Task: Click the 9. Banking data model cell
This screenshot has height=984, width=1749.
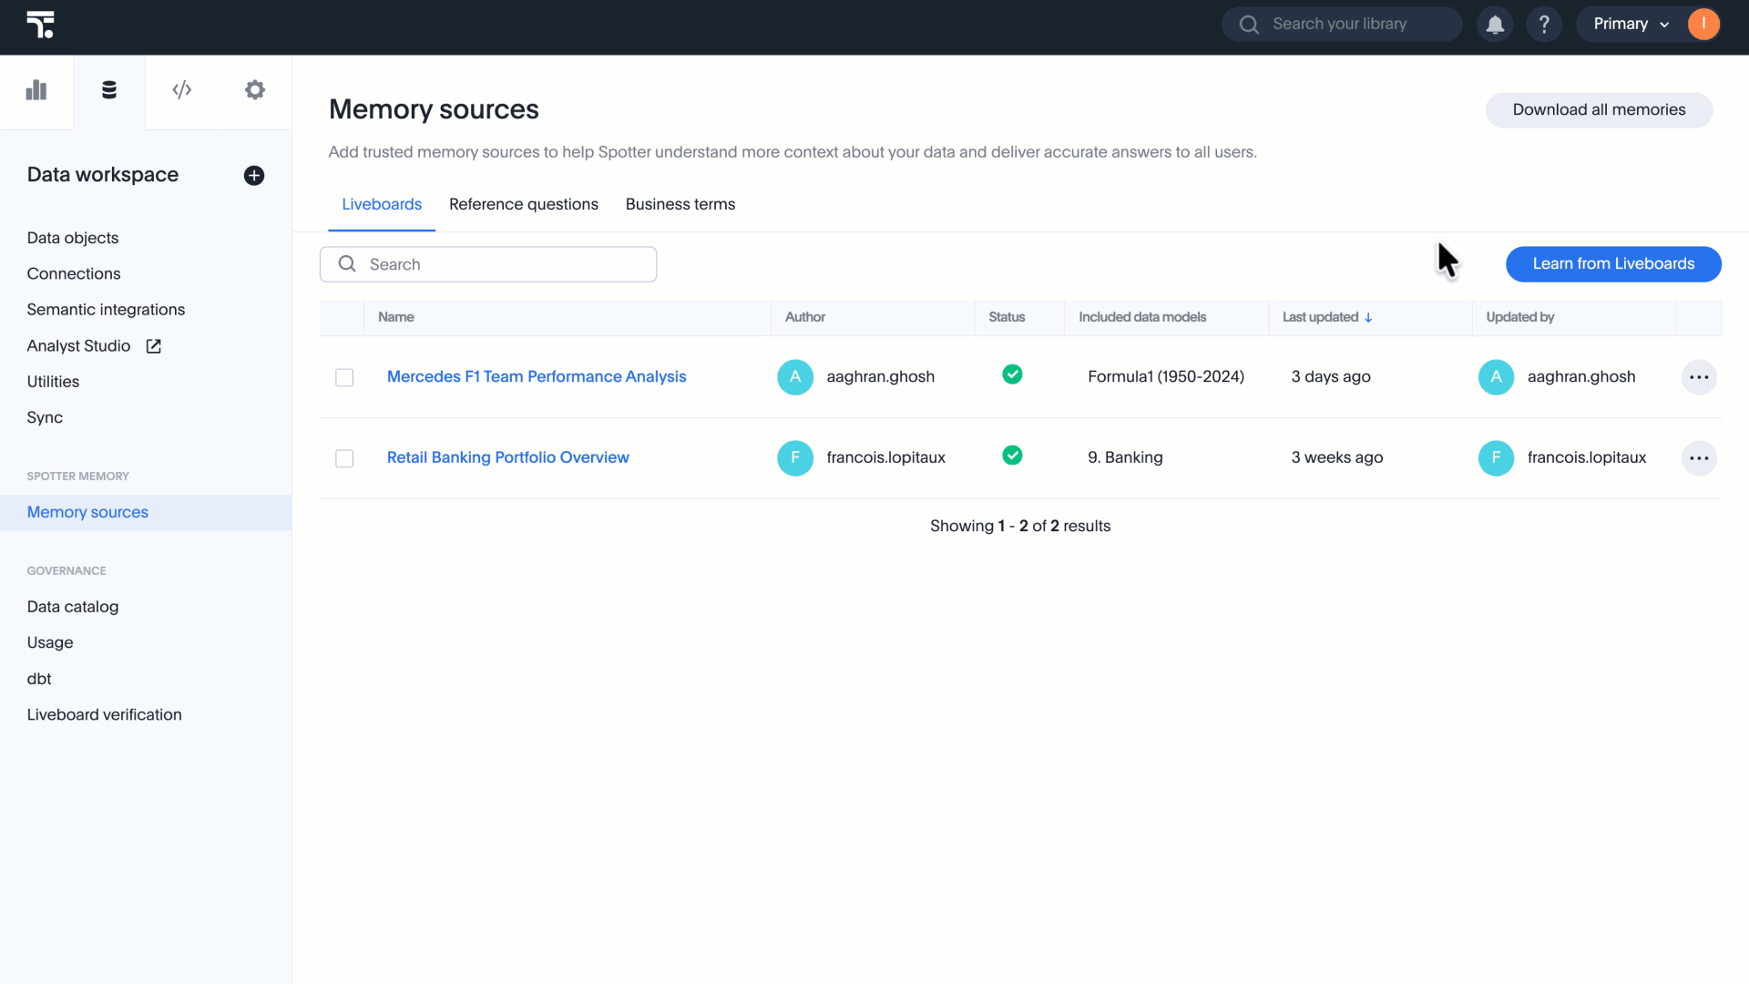Action: tap(1125, 457)
